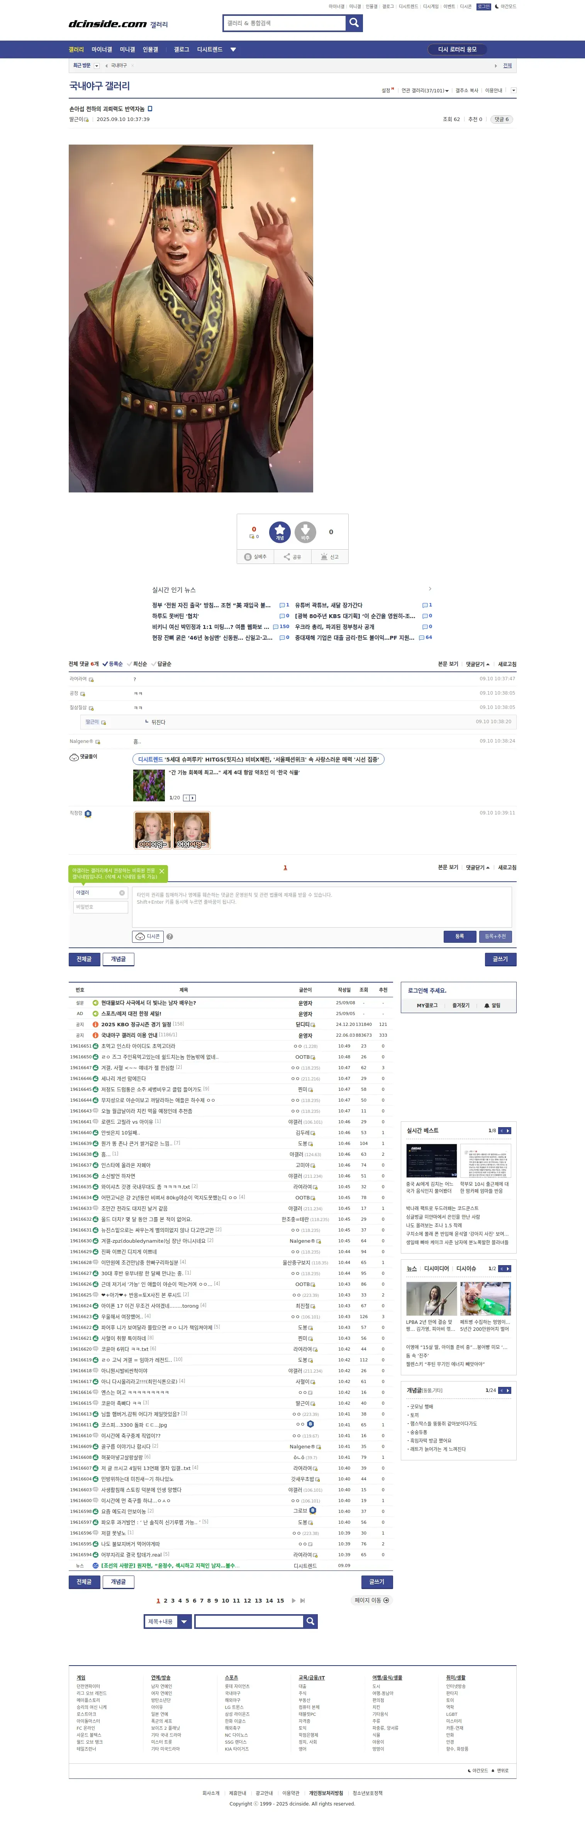This screenshot has height=1826, width=585.
Task: Click the 갤러리 & 통합검색 search input
Action: 285,23
